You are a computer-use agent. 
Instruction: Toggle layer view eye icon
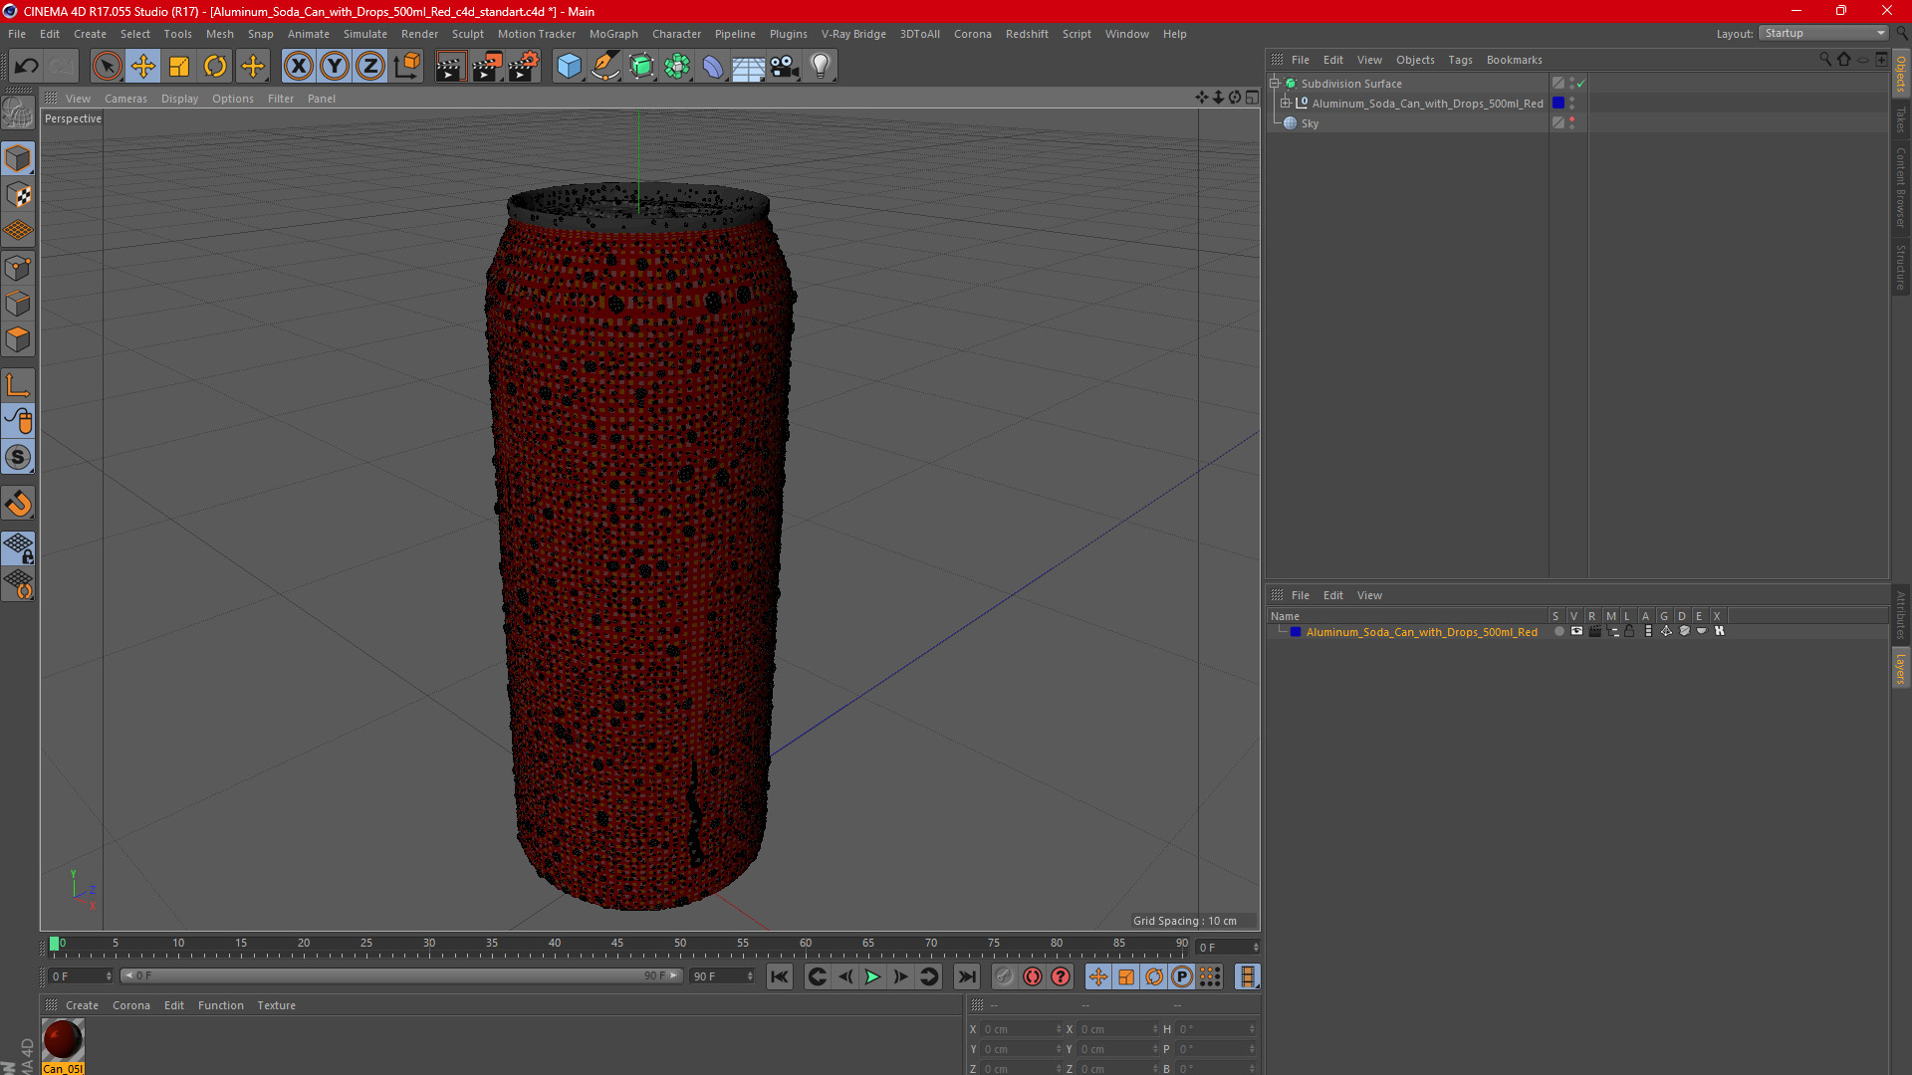(1576, 631)
